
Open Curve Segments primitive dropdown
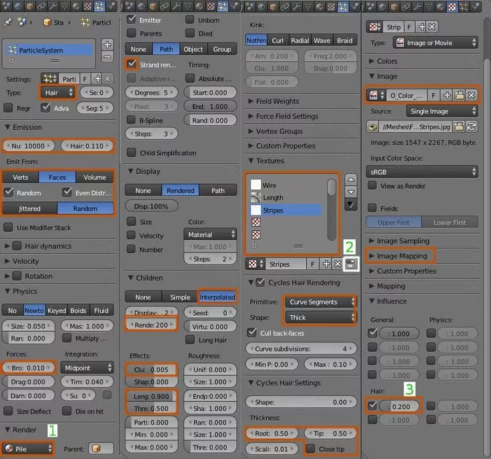click(320, 302)
